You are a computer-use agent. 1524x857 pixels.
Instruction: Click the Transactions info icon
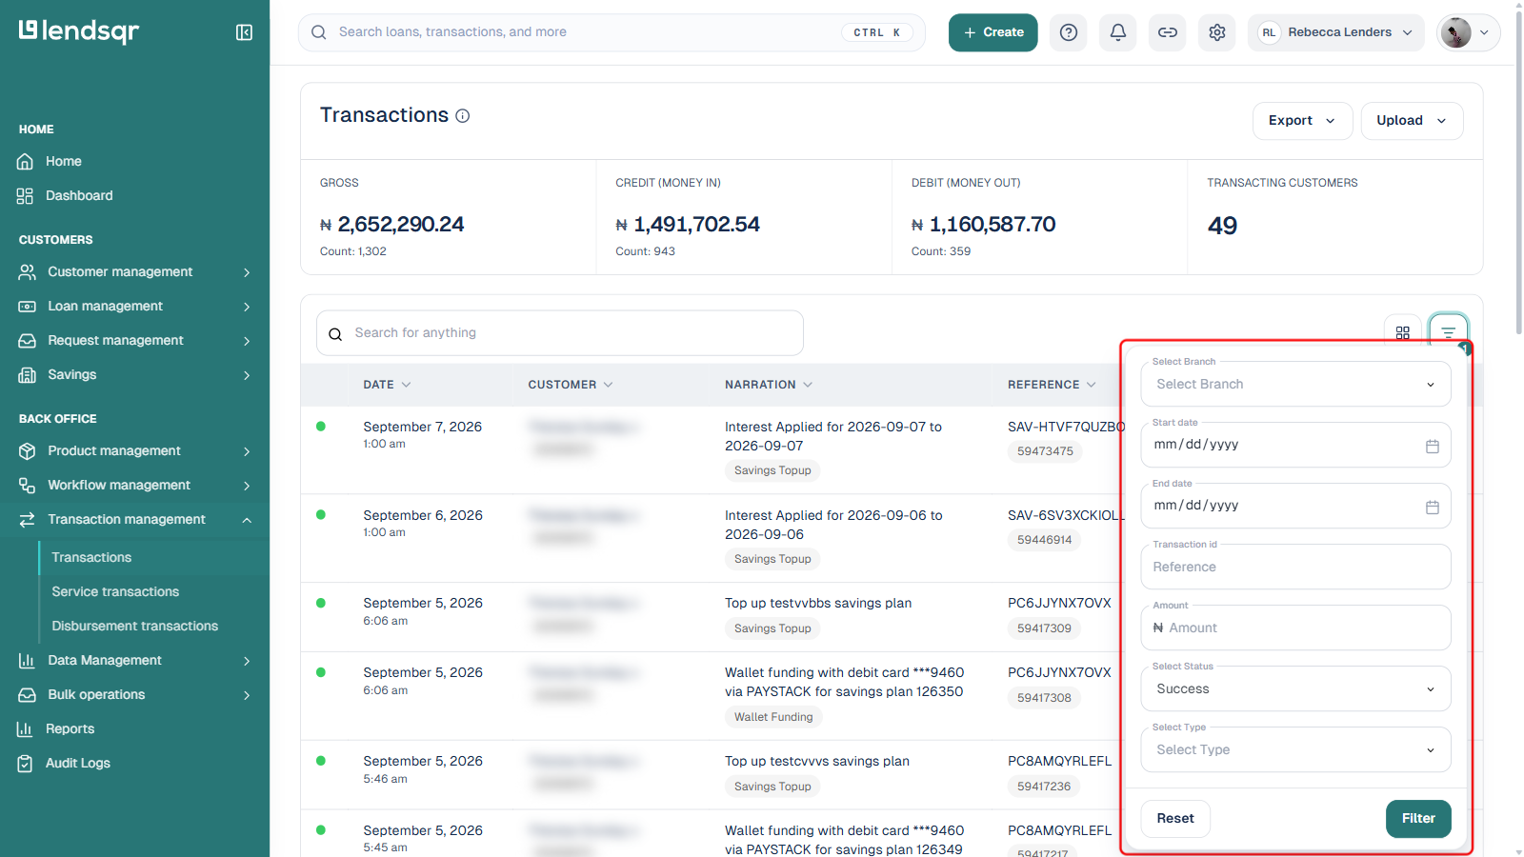pyautogui.click(x=463, y=116)
